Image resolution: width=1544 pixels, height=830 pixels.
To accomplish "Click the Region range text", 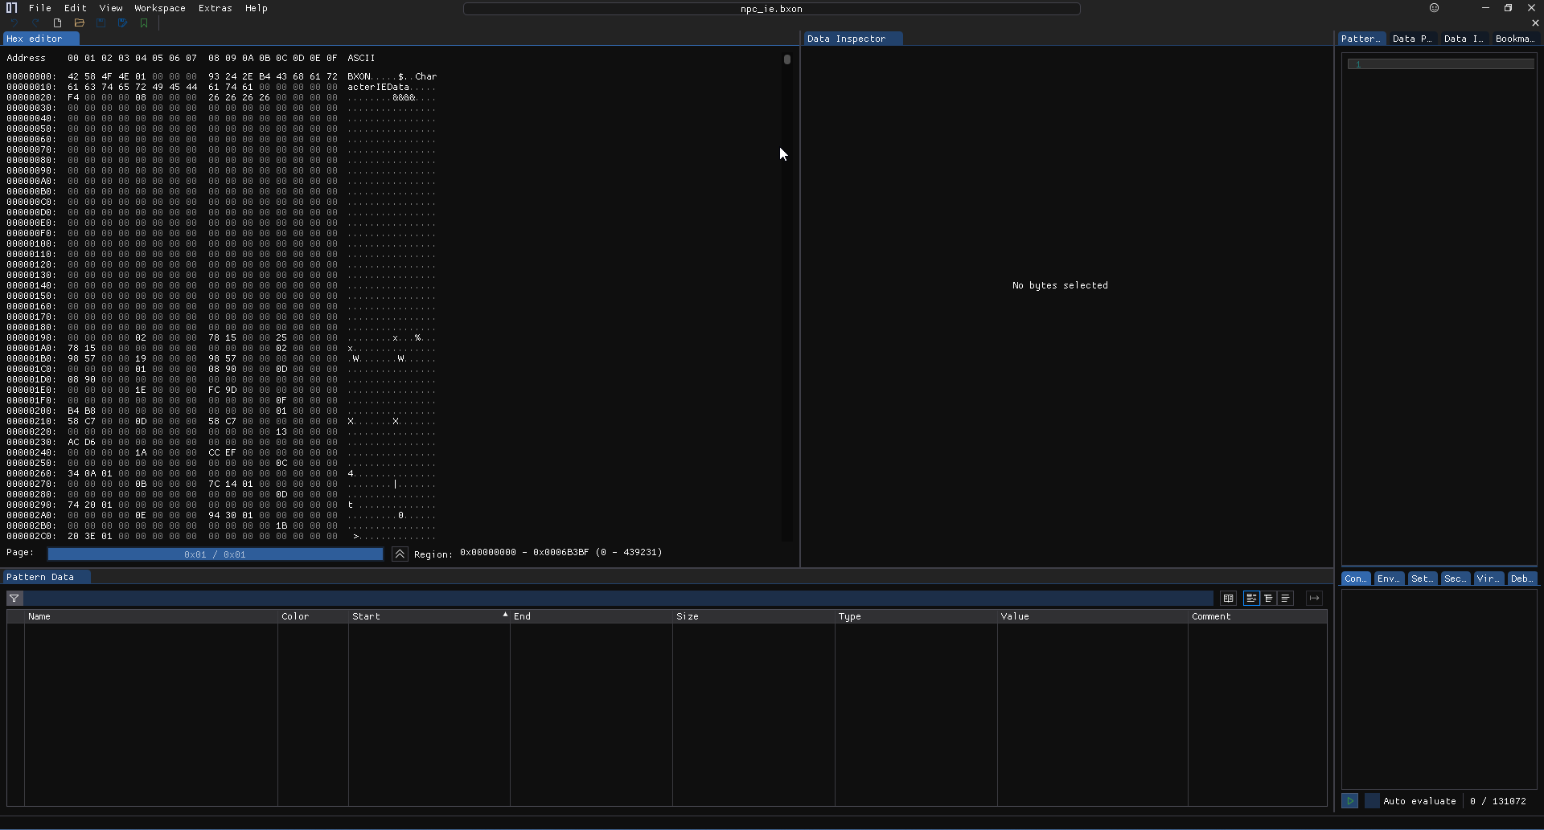I will 561,553.
